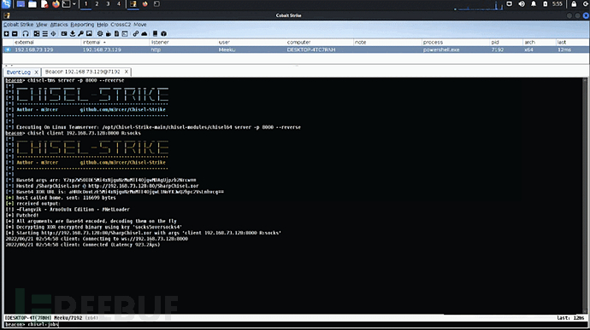Sort sessions by user column header
The width and height of the screenshot is (590, 330).
tap(251, 42)
